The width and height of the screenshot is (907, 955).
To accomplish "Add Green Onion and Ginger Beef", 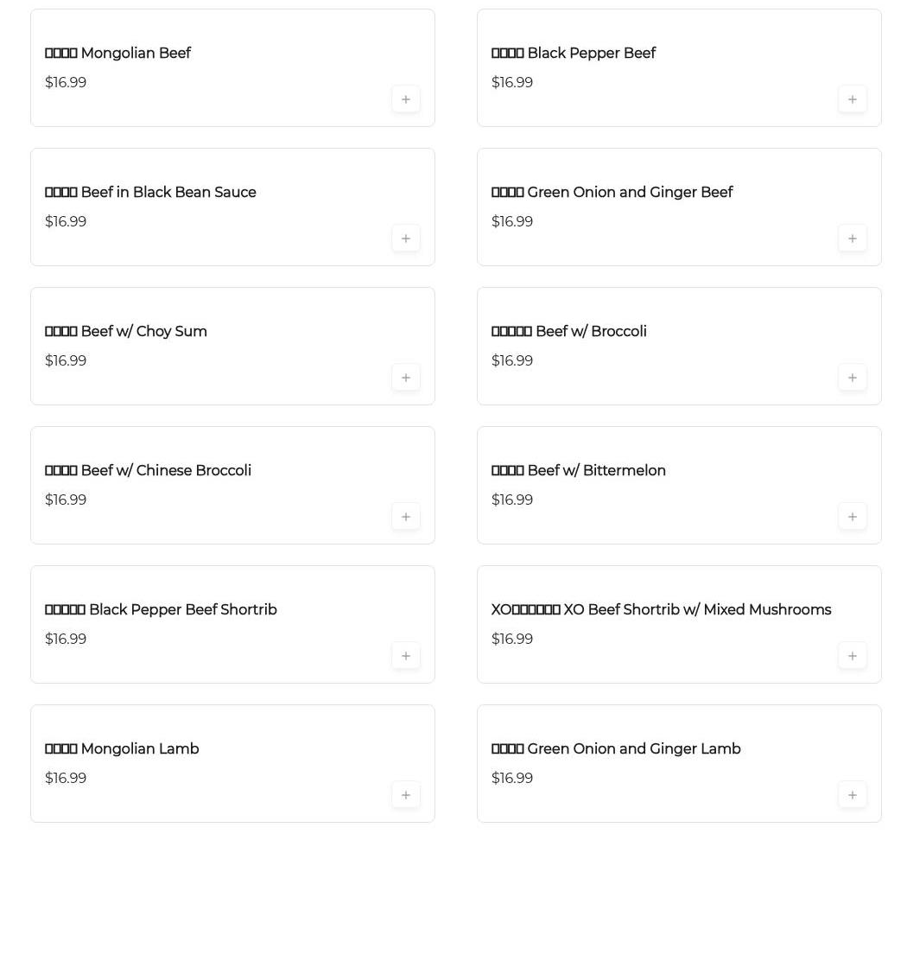I will click(x=852, y=239).
